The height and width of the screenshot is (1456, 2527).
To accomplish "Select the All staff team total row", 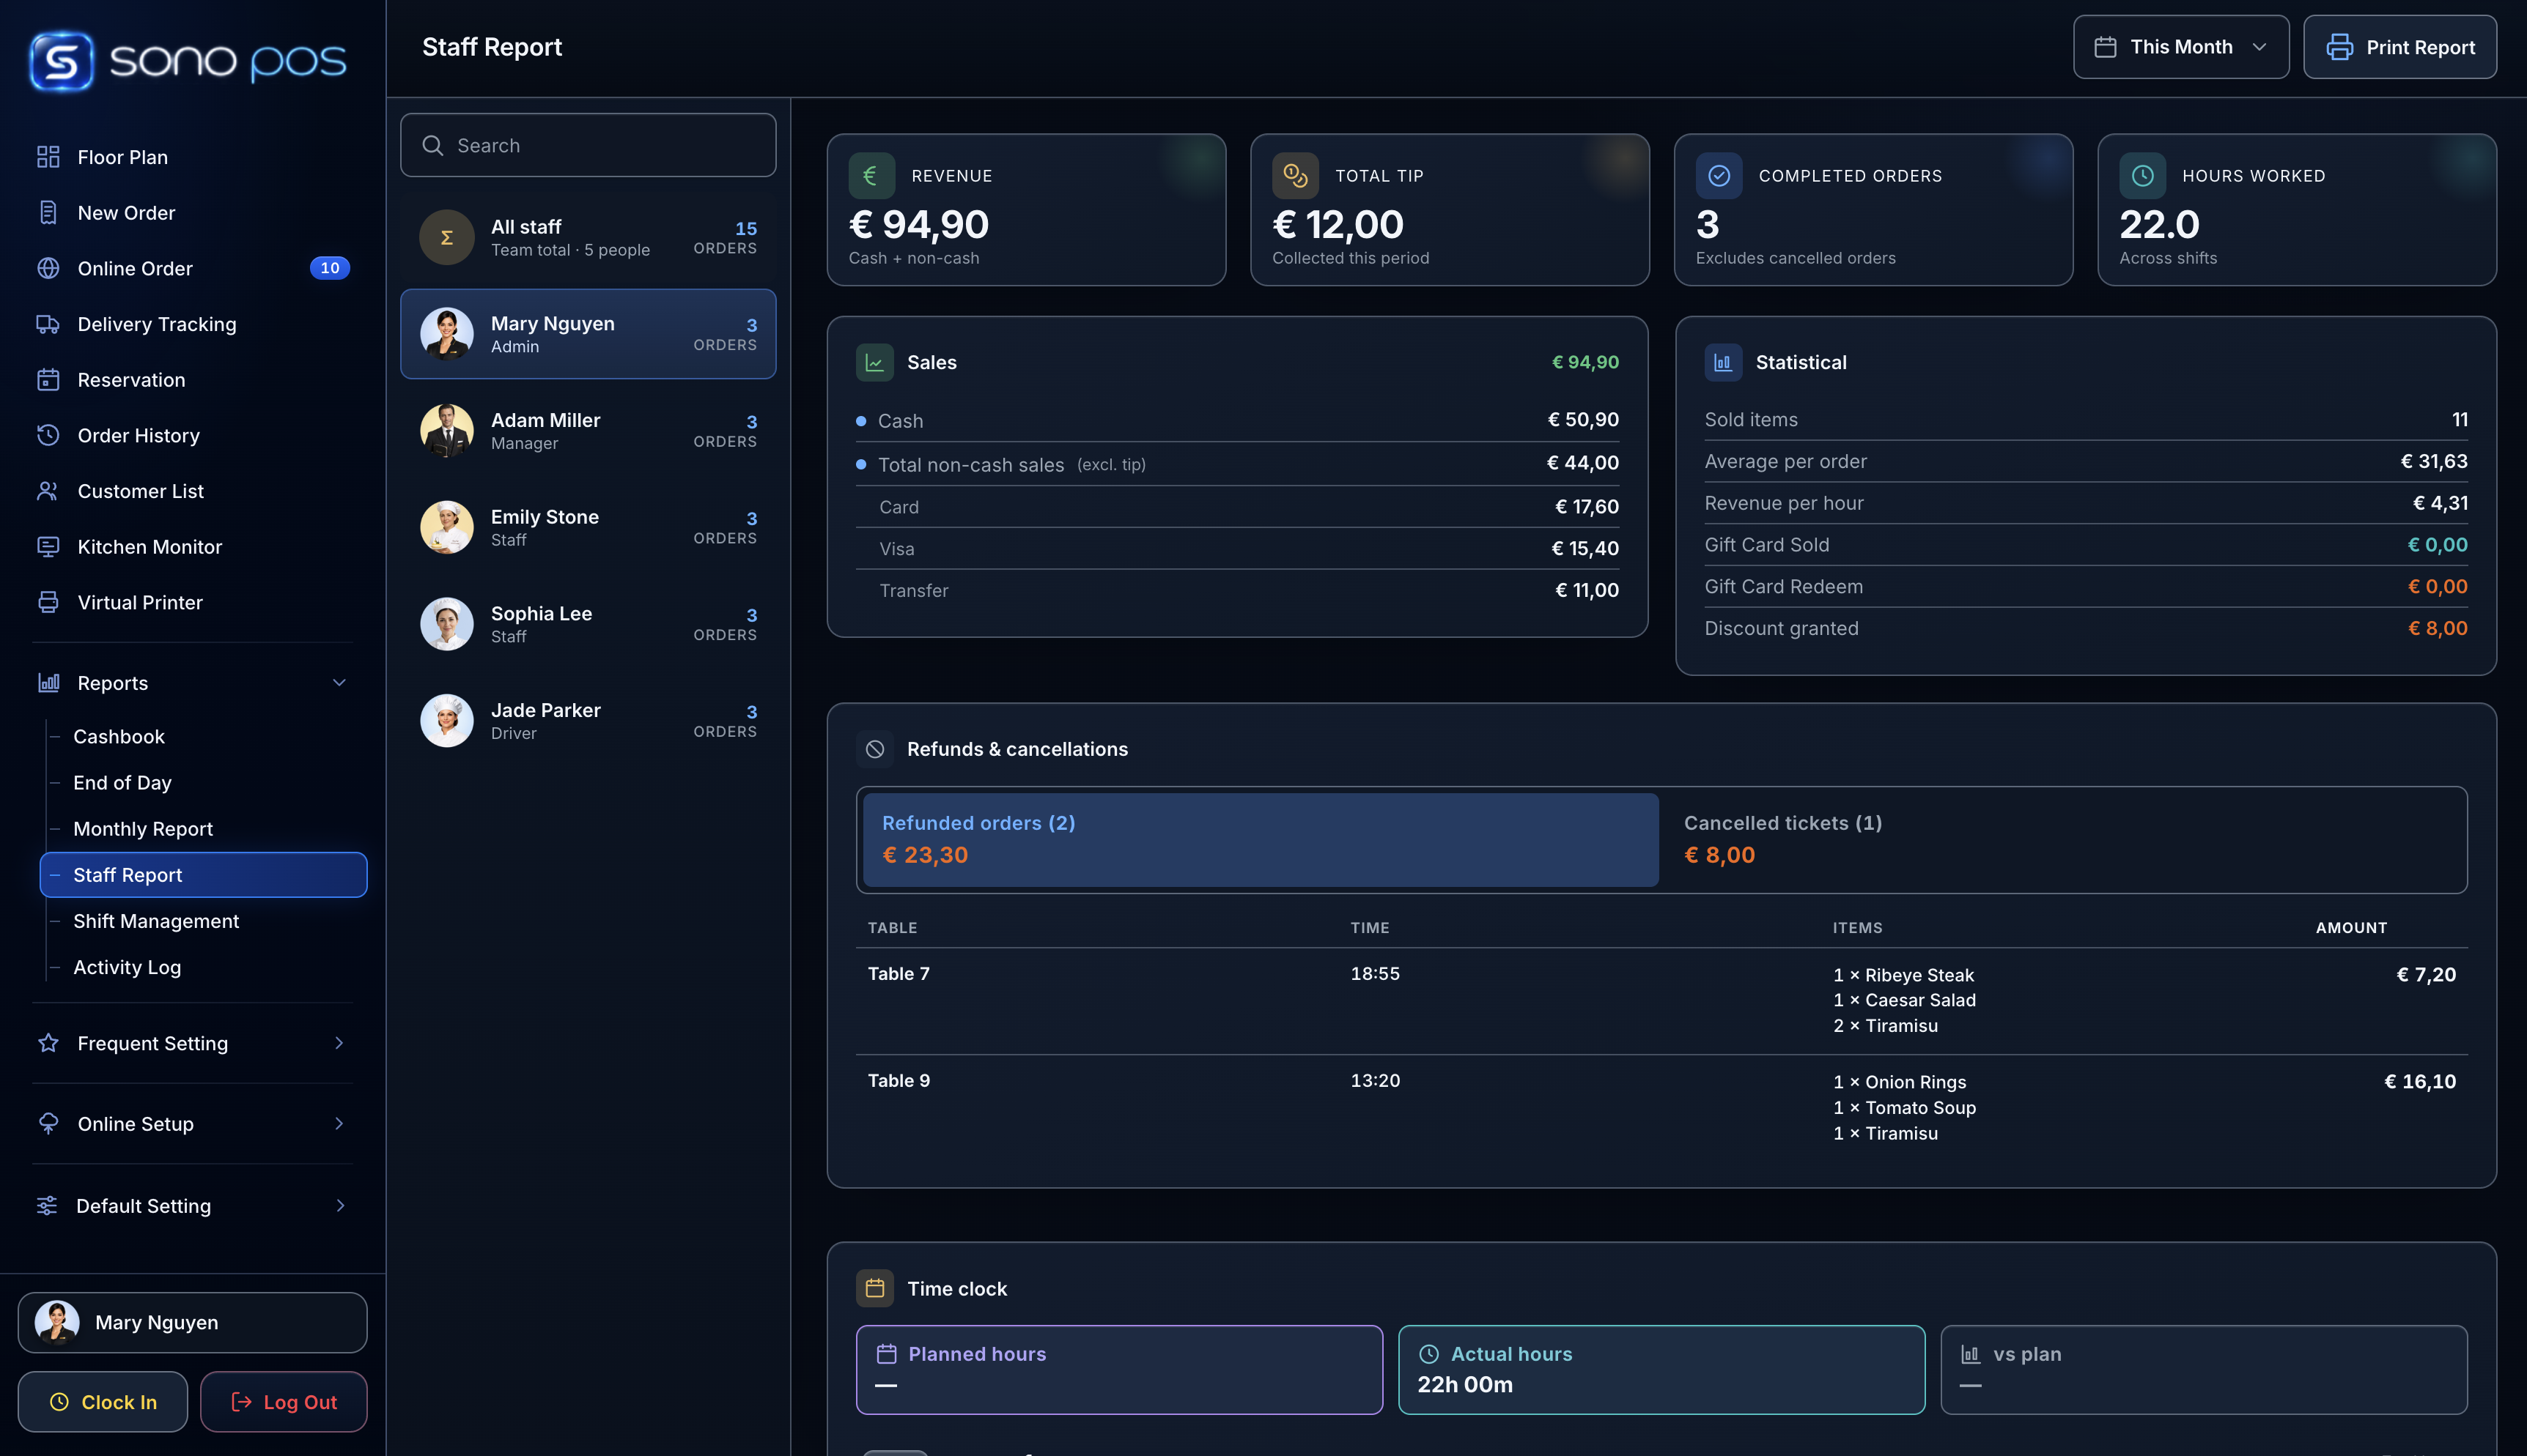I will 589,237.
